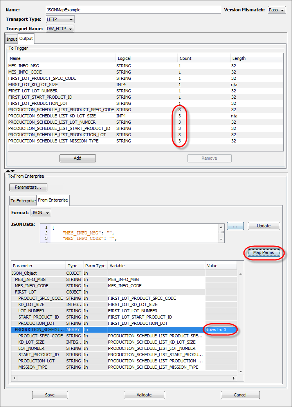Viewport: 292px width, 407px height.
Task: Open the Parameters... dialog button
Action: 28,187
